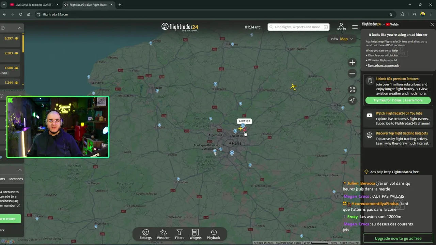Toggle fullscreen map view icon
This screenshot has width=436, height=245.
pyautogui.click(x=352, y=89)
